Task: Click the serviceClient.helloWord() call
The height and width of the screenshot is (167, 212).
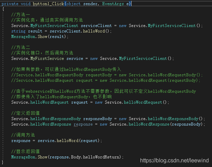Action: 79,31
